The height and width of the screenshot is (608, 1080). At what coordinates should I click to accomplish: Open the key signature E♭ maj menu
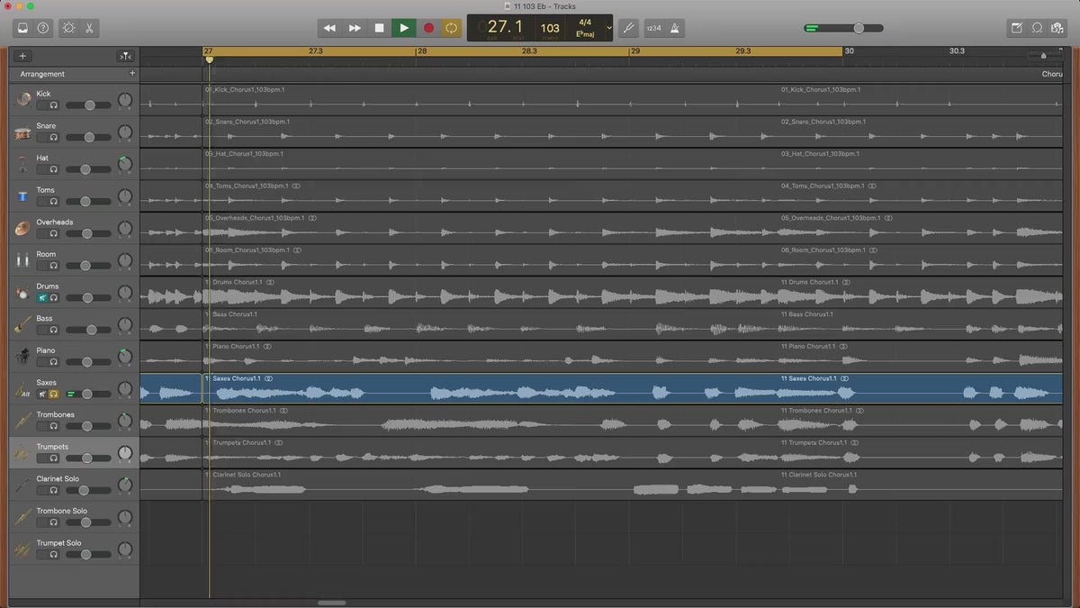pyautogui.click(x=585, y=33)
